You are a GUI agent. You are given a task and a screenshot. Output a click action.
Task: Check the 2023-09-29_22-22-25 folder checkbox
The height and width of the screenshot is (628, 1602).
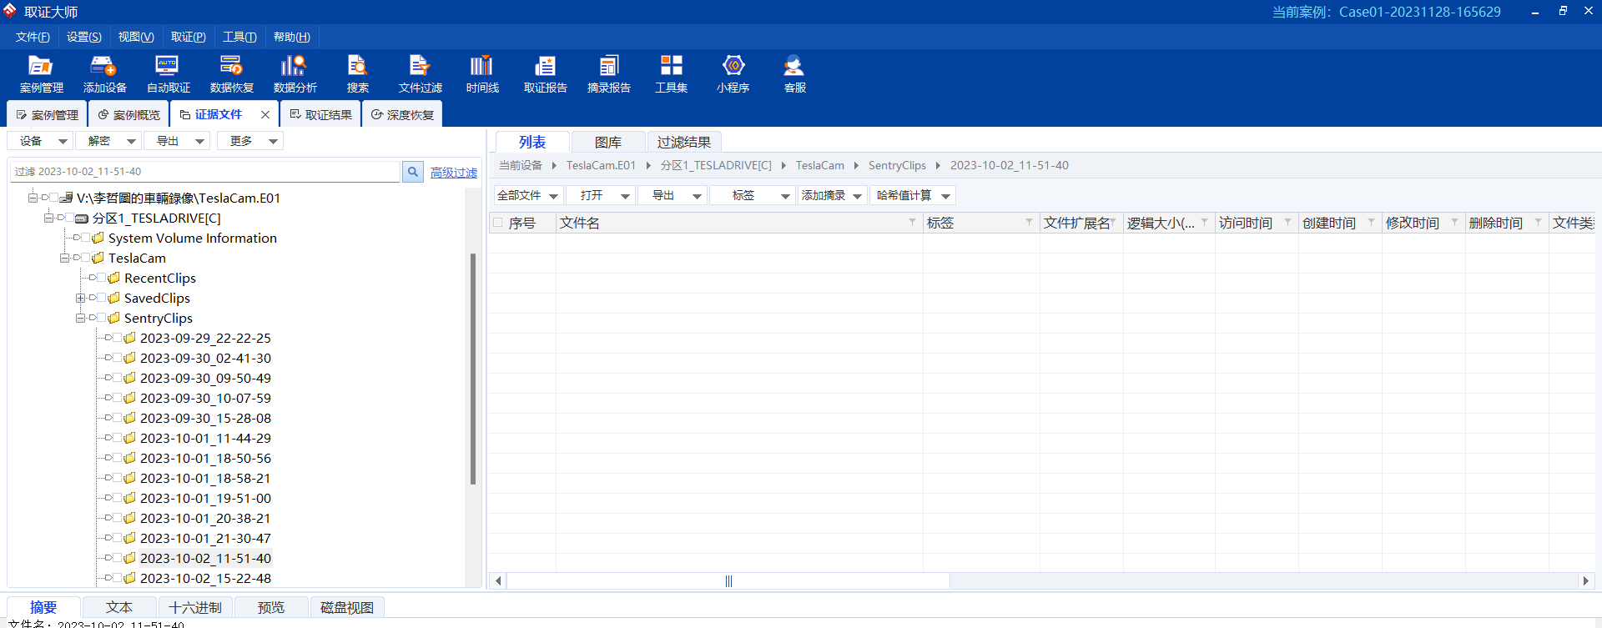pyautogui.click(x=117, y=338)
